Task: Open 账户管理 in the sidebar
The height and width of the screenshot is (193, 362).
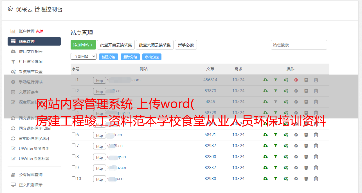Action: (27, 31)
